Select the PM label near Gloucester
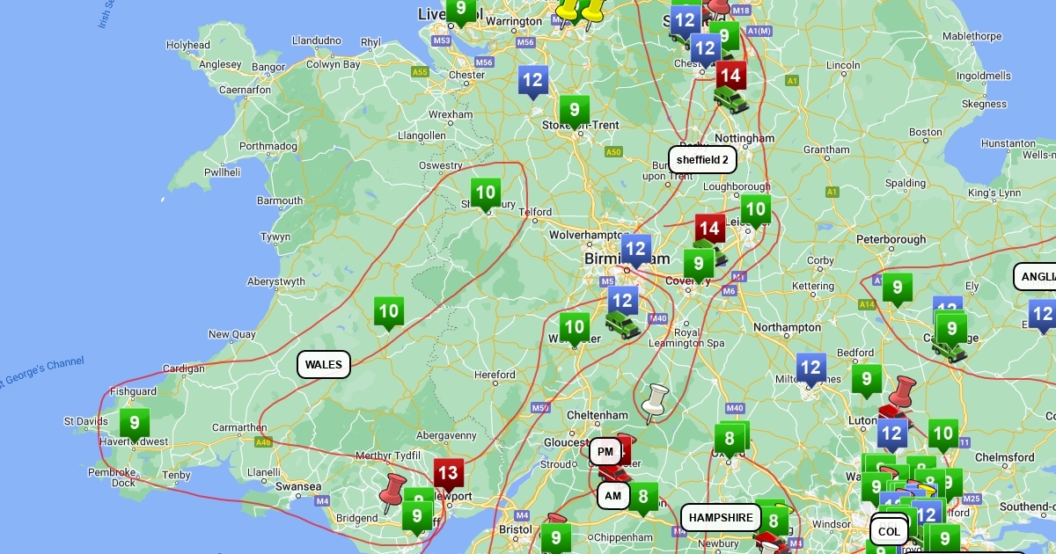 tap(605, 452)
